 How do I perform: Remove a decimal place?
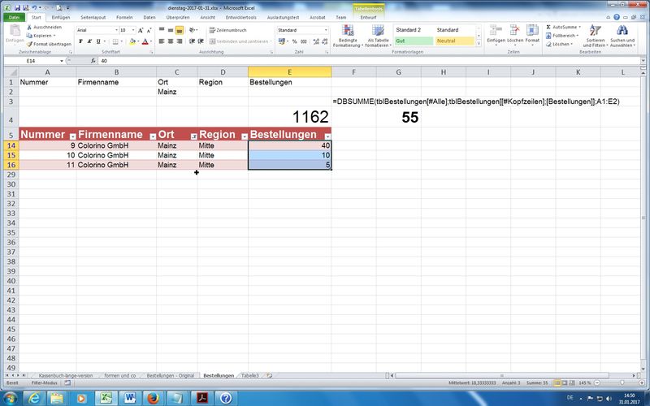tap(324, 41)
